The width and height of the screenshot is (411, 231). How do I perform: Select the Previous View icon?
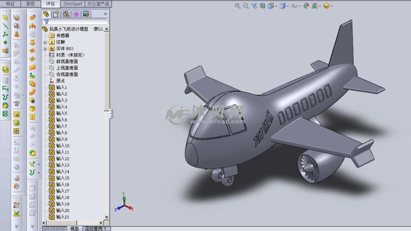[254, 6]
